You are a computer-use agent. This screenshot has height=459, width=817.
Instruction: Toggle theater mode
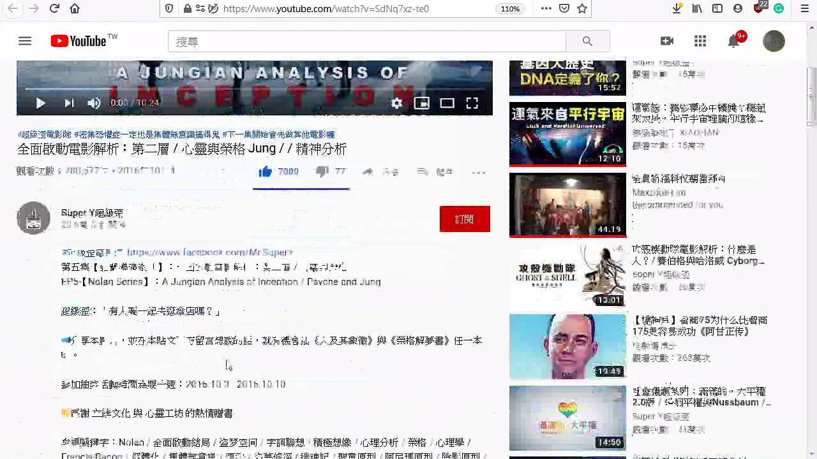coord(447,103)
